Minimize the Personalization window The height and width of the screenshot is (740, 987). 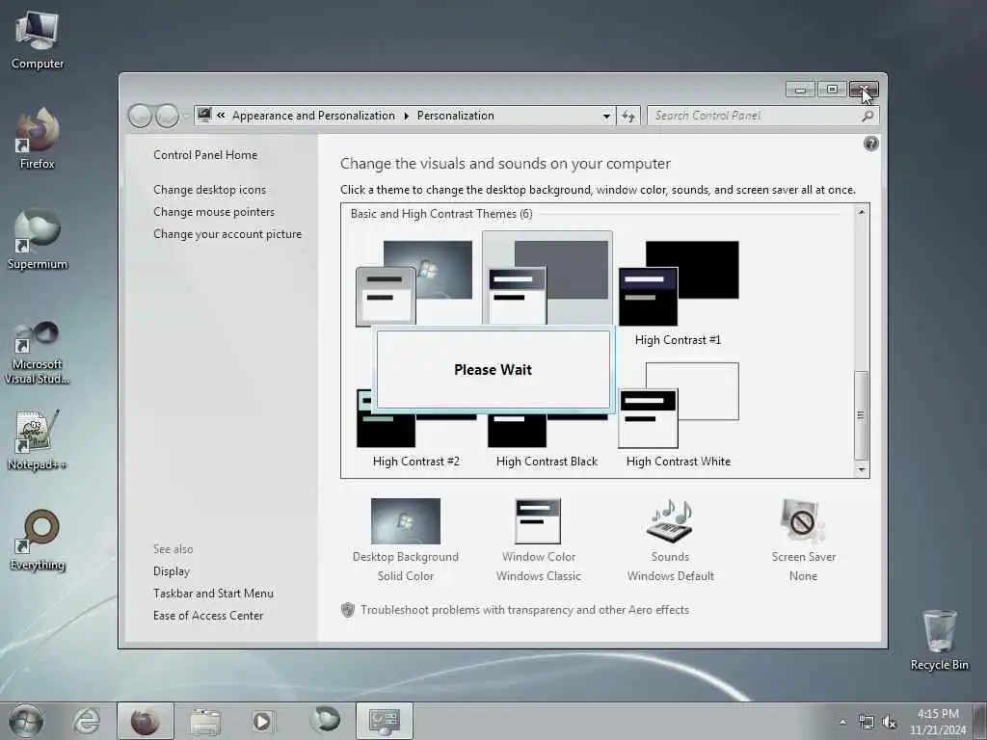click(x=801, y=90)
